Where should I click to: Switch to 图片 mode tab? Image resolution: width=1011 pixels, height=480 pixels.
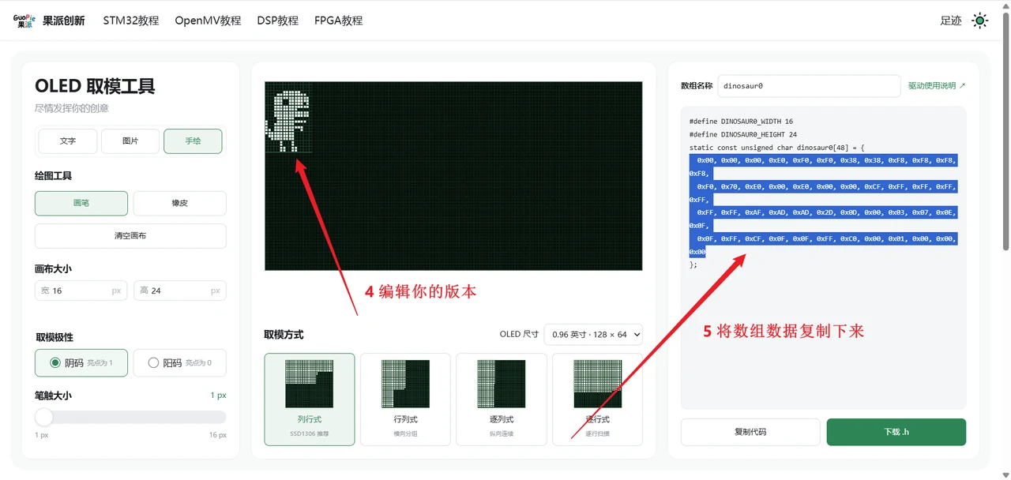coord(130,141)
